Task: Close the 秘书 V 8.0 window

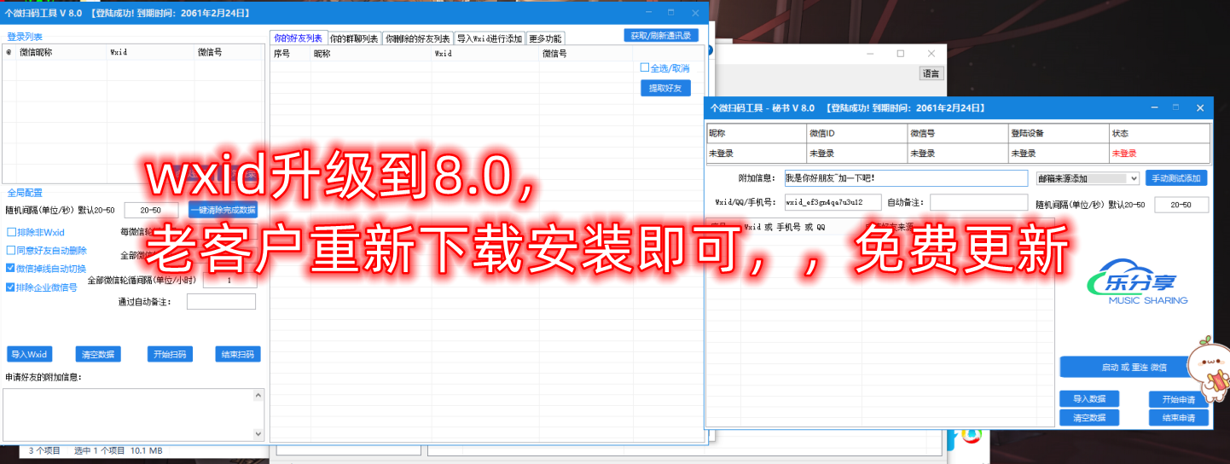Action: [1200, 108]
